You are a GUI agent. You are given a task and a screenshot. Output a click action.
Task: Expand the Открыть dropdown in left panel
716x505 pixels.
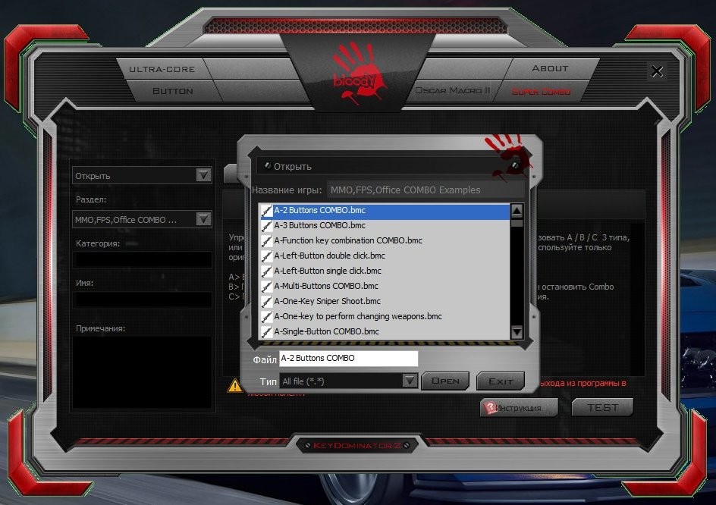(203, 175)
